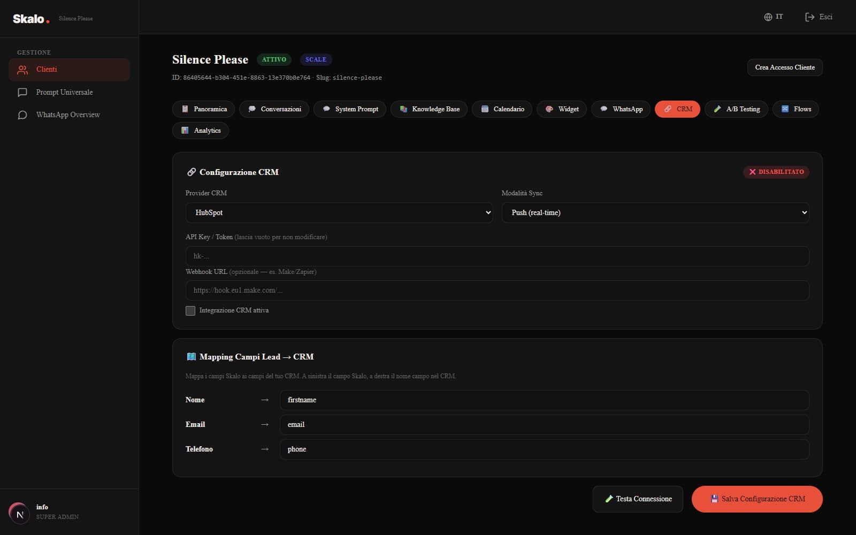Click the Panoramica clipboard icon
Screen dimensions: 856x535
185,109
